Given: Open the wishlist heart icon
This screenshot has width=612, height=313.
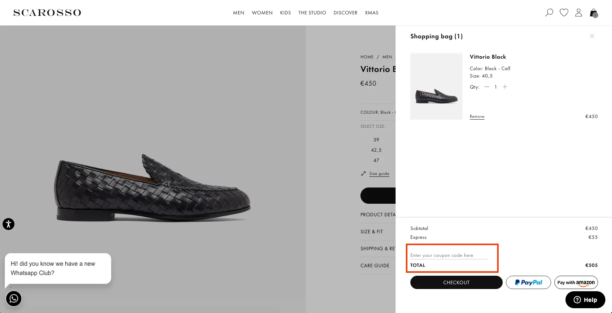Looking at the screenshot, I should click(564, 13).
